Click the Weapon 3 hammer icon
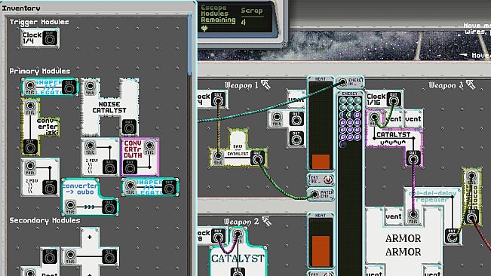The image size is (491, 276). [x=471, y=84]
